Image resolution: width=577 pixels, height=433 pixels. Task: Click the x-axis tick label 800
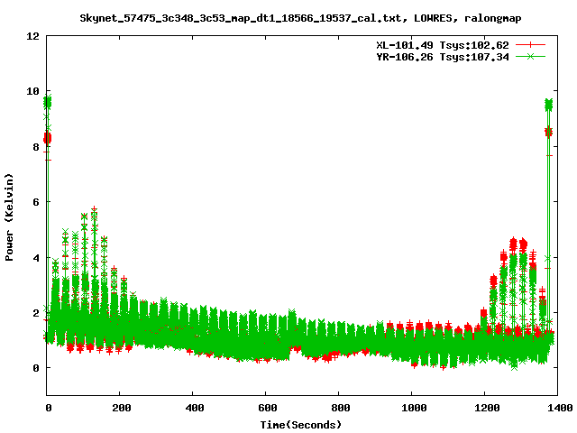click(341, 408)
